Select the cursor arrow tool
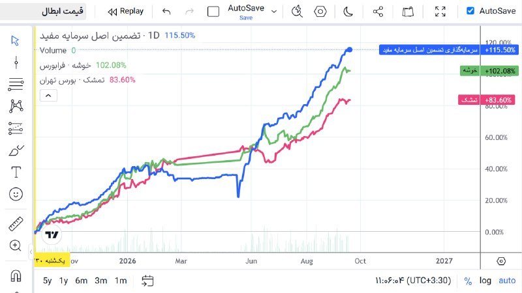This screenshot has width=522, height=293. [15, 40]
